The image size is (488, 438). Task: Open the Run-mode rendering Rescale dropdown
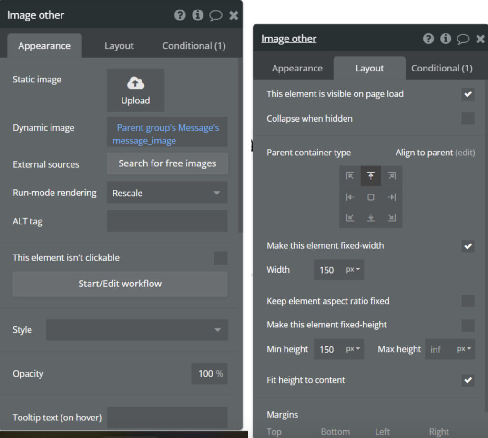click(167, 193)
